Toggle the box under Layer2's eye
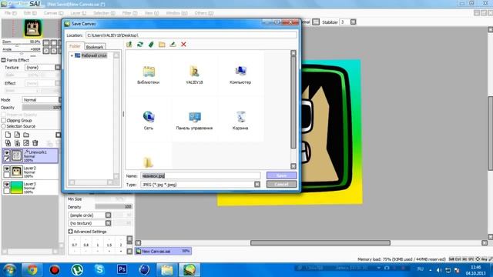 click(7, 175)
